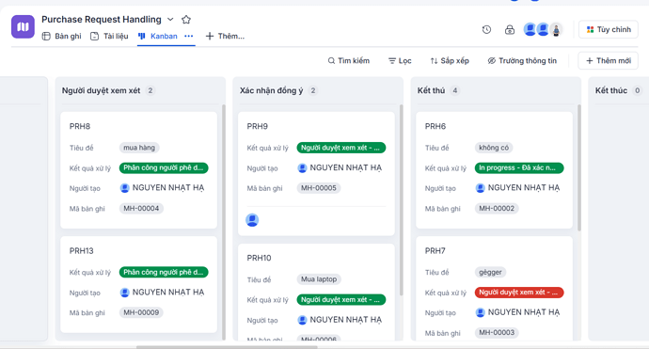Image resolution: width=649 pixels, height=349 pixels.
Task: Click the gègger title tag
Action: (x=490, y=273)
